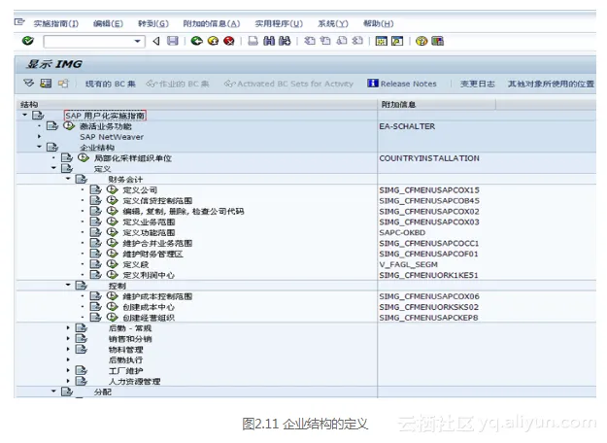Click the 附加信息 column header

pos(436,104)
